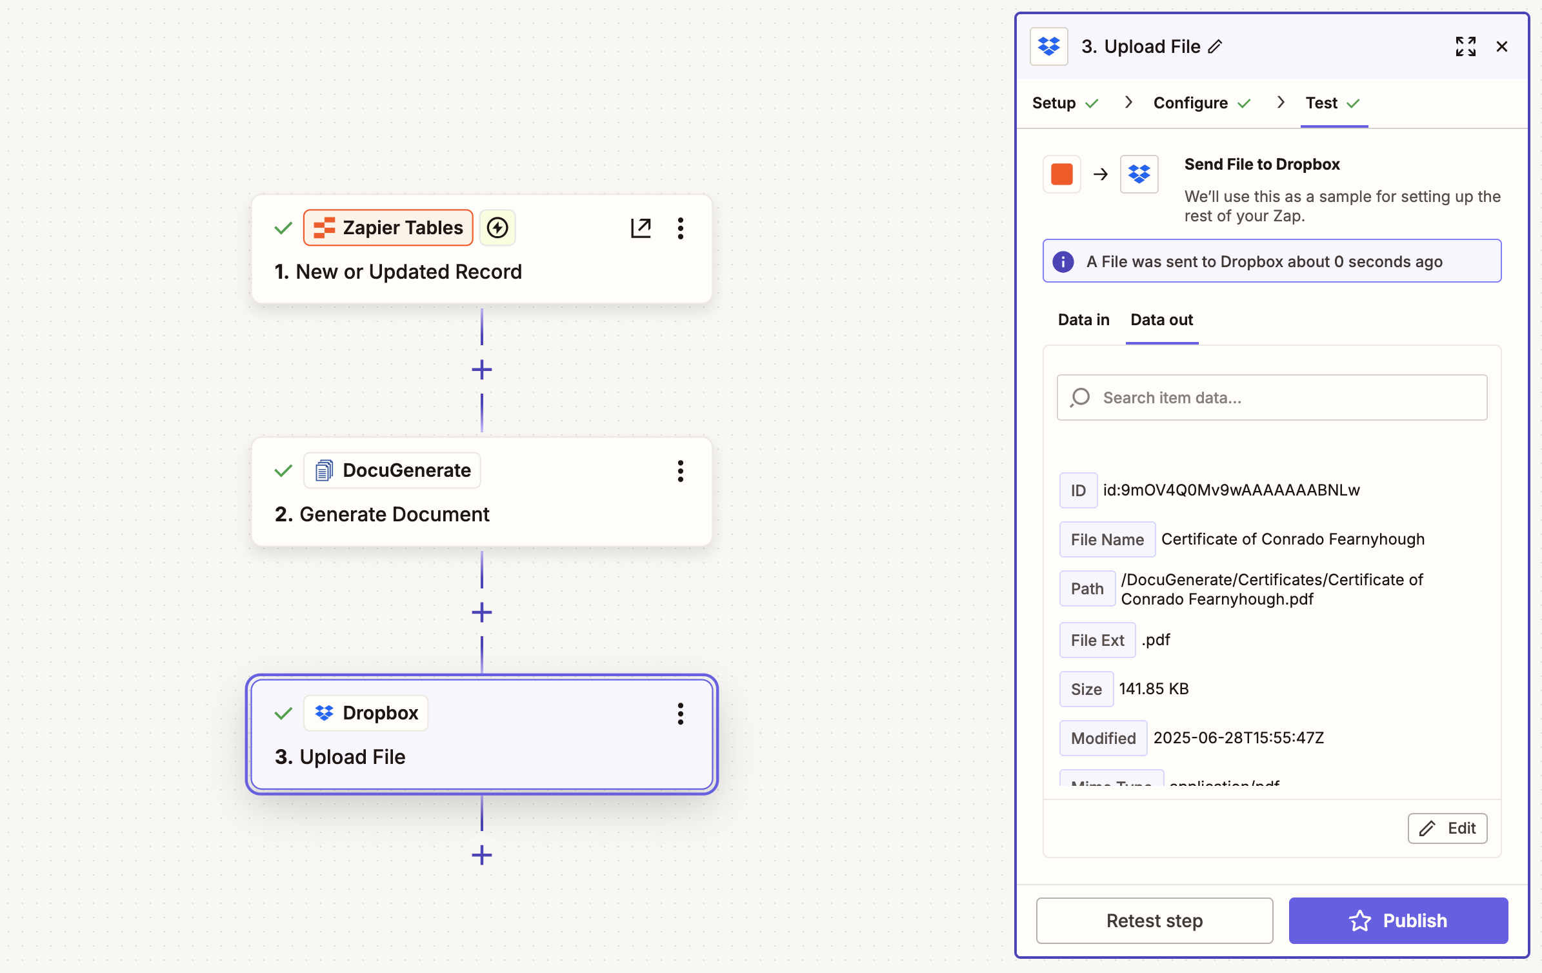Click the info icon in the notification banner
This screenshot has height=973, width=1542.
1063,261
